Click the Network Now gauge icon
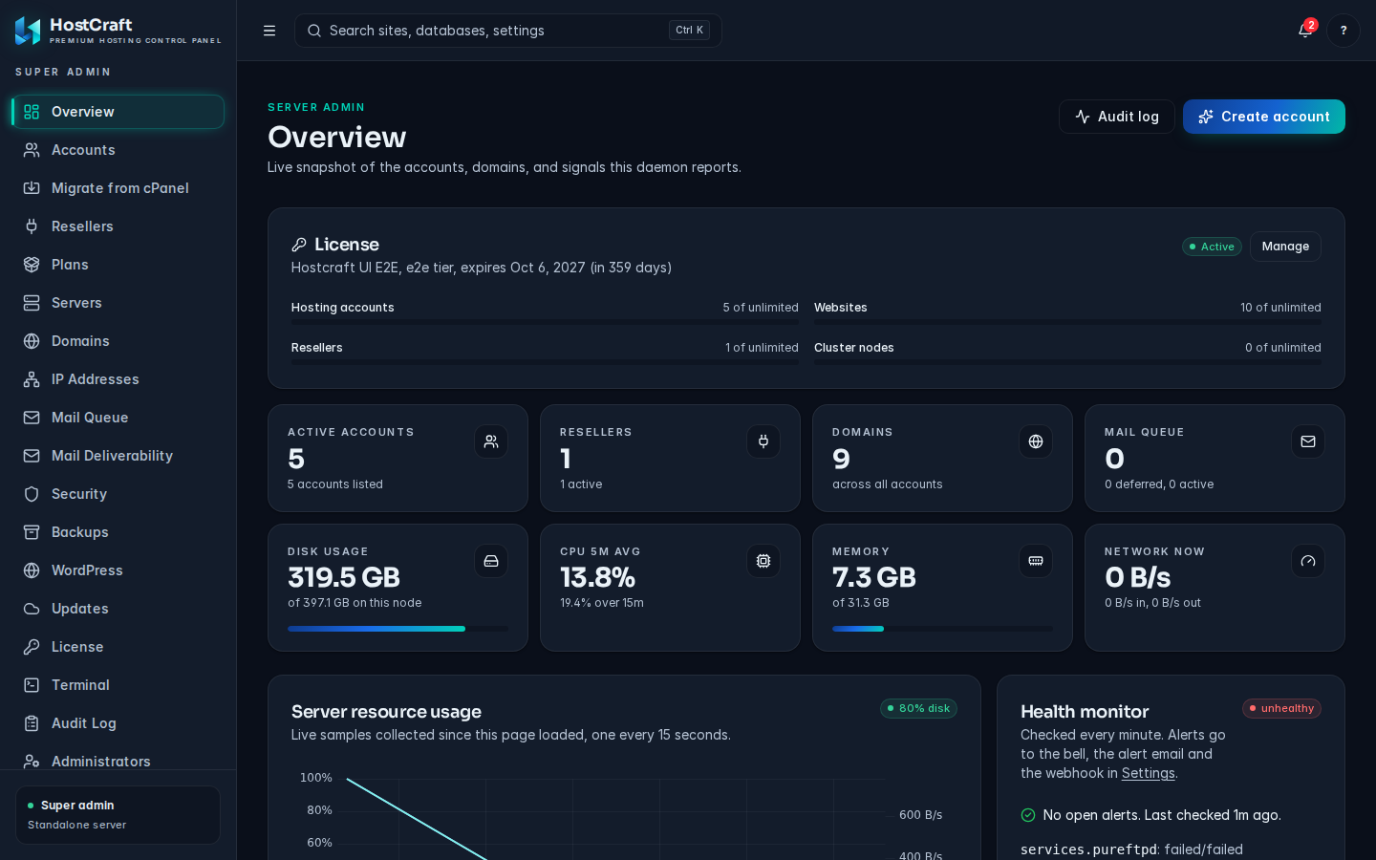Screen dimensions: 1376x860 (x=1308, y=561)
